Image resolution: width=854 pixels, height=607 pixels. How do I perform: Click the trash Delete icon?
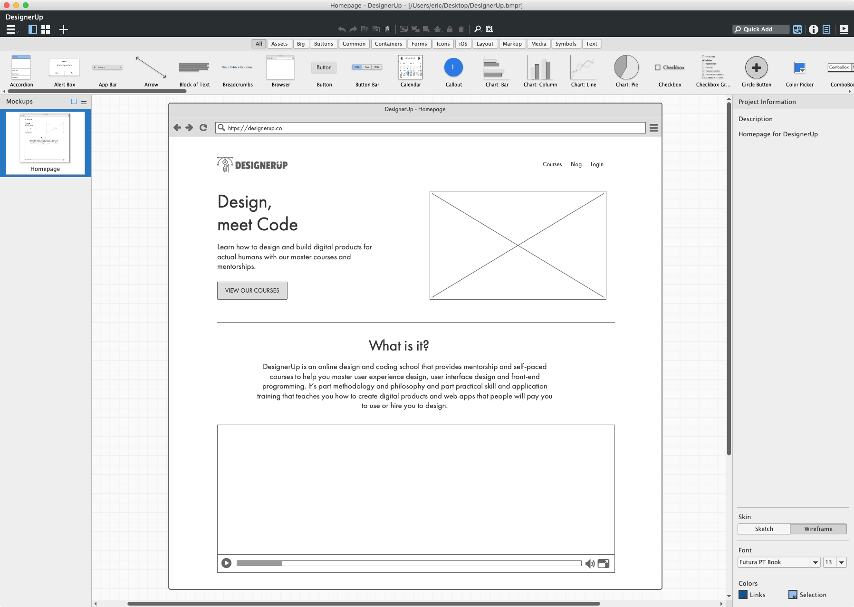click(x=461, y=29)
